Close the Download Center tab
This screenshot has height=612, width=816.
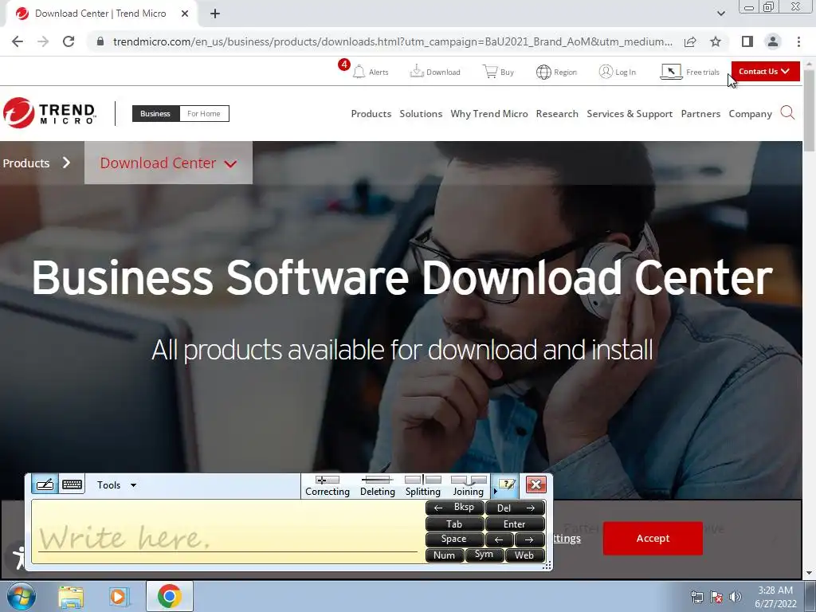185,14
